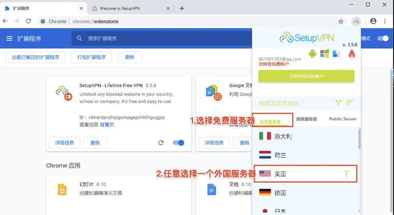Click the Mac Finder icon in SetupVPN popup
394x215 pixels.
[336, 53]
